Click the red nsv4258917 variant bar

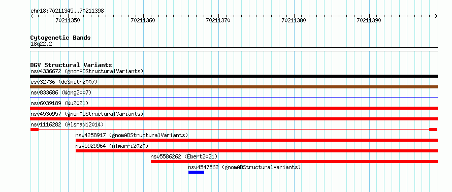[x=256, y=140]
